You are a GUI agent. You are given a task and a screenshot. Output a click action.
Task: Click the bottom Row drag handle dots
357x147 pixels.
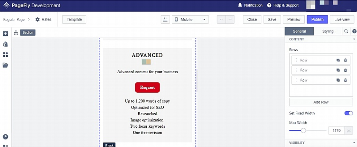[x=296, y=80]
